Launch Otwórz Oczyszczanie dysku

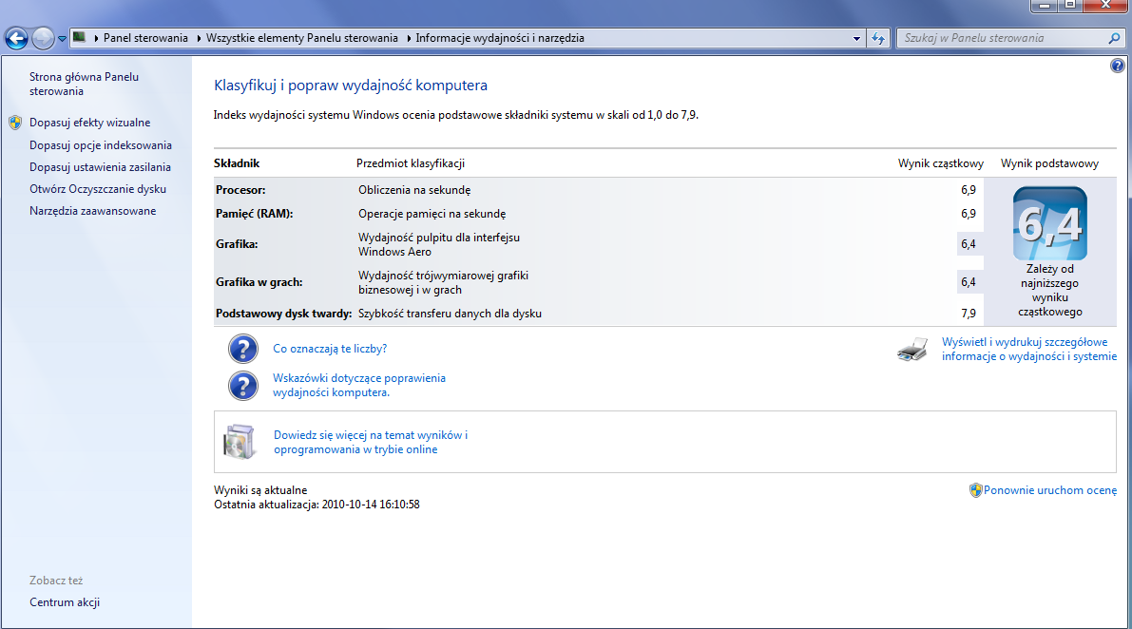coord(98,189)
